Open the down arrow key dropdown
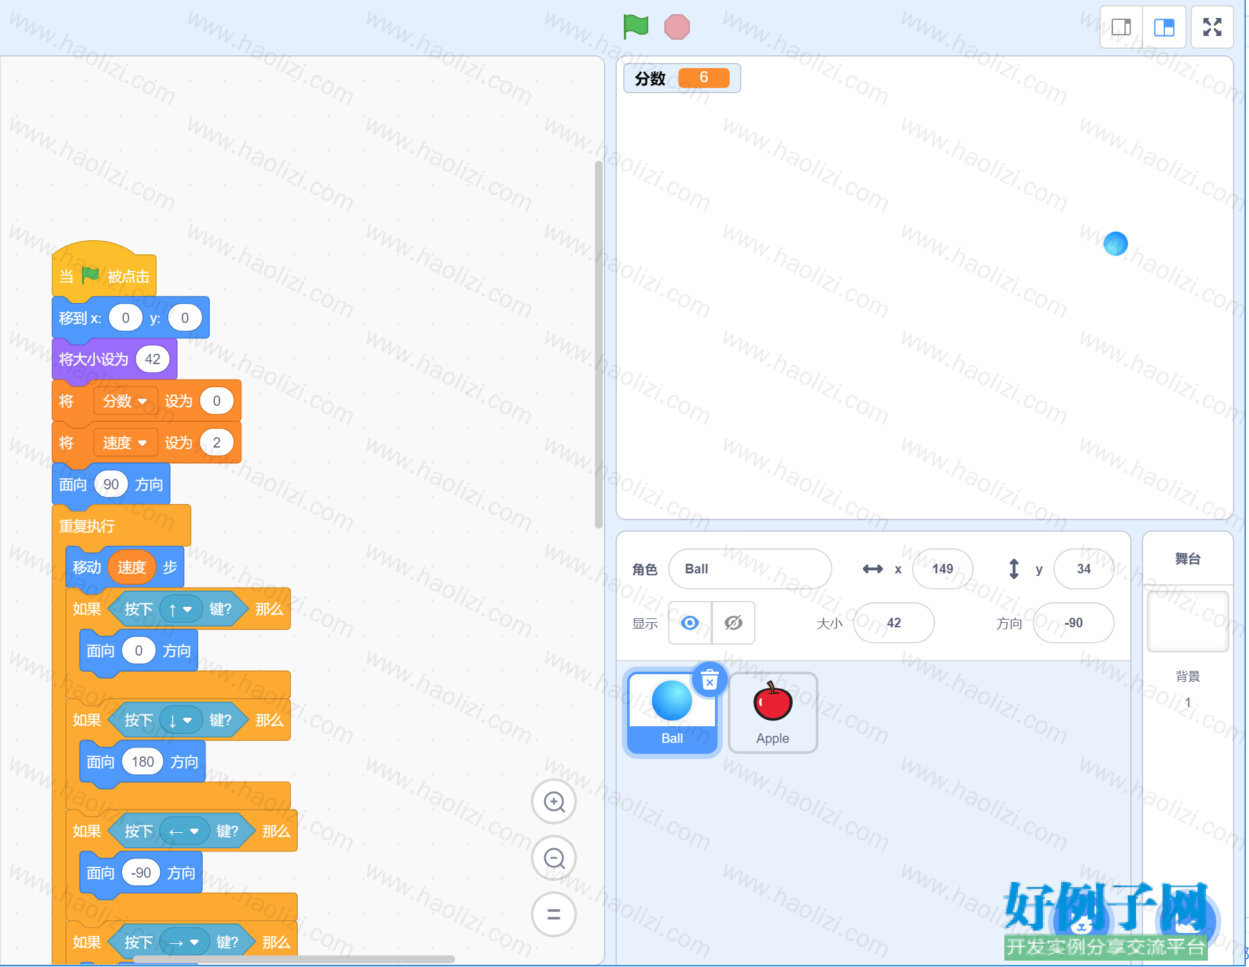 (180, 720)
